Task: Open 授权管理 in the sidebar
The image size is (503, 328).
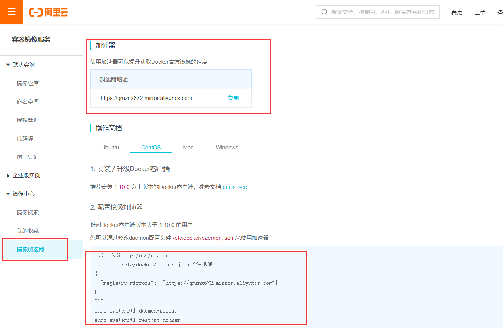Action: [x=28, y=120]
